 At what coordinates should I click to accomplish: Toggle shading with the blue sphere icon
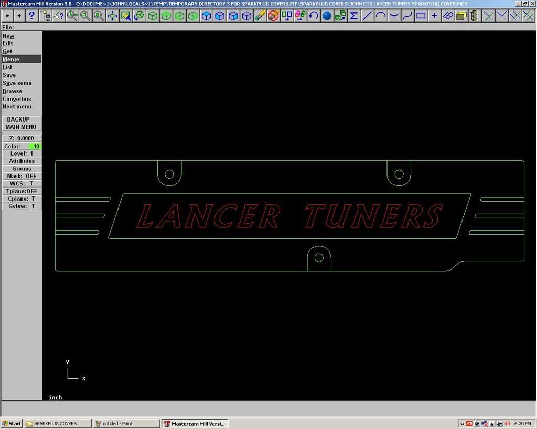click(x=327, y=16)
